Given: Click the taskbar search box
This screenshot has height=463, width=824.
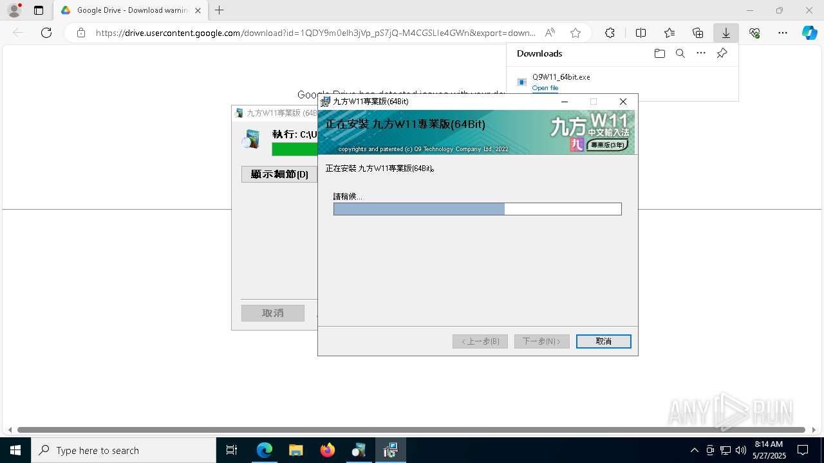Looking at the screenshot, I should pos(124,450).
